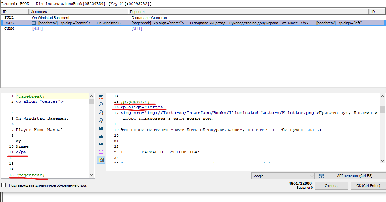386x202 pixels.
Task: Convert text to uppercase with AB icon
Action: [x=101, y=128]
